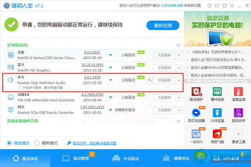Go to previous banner with left arrow
251x167 pixels.
(187, 29)
